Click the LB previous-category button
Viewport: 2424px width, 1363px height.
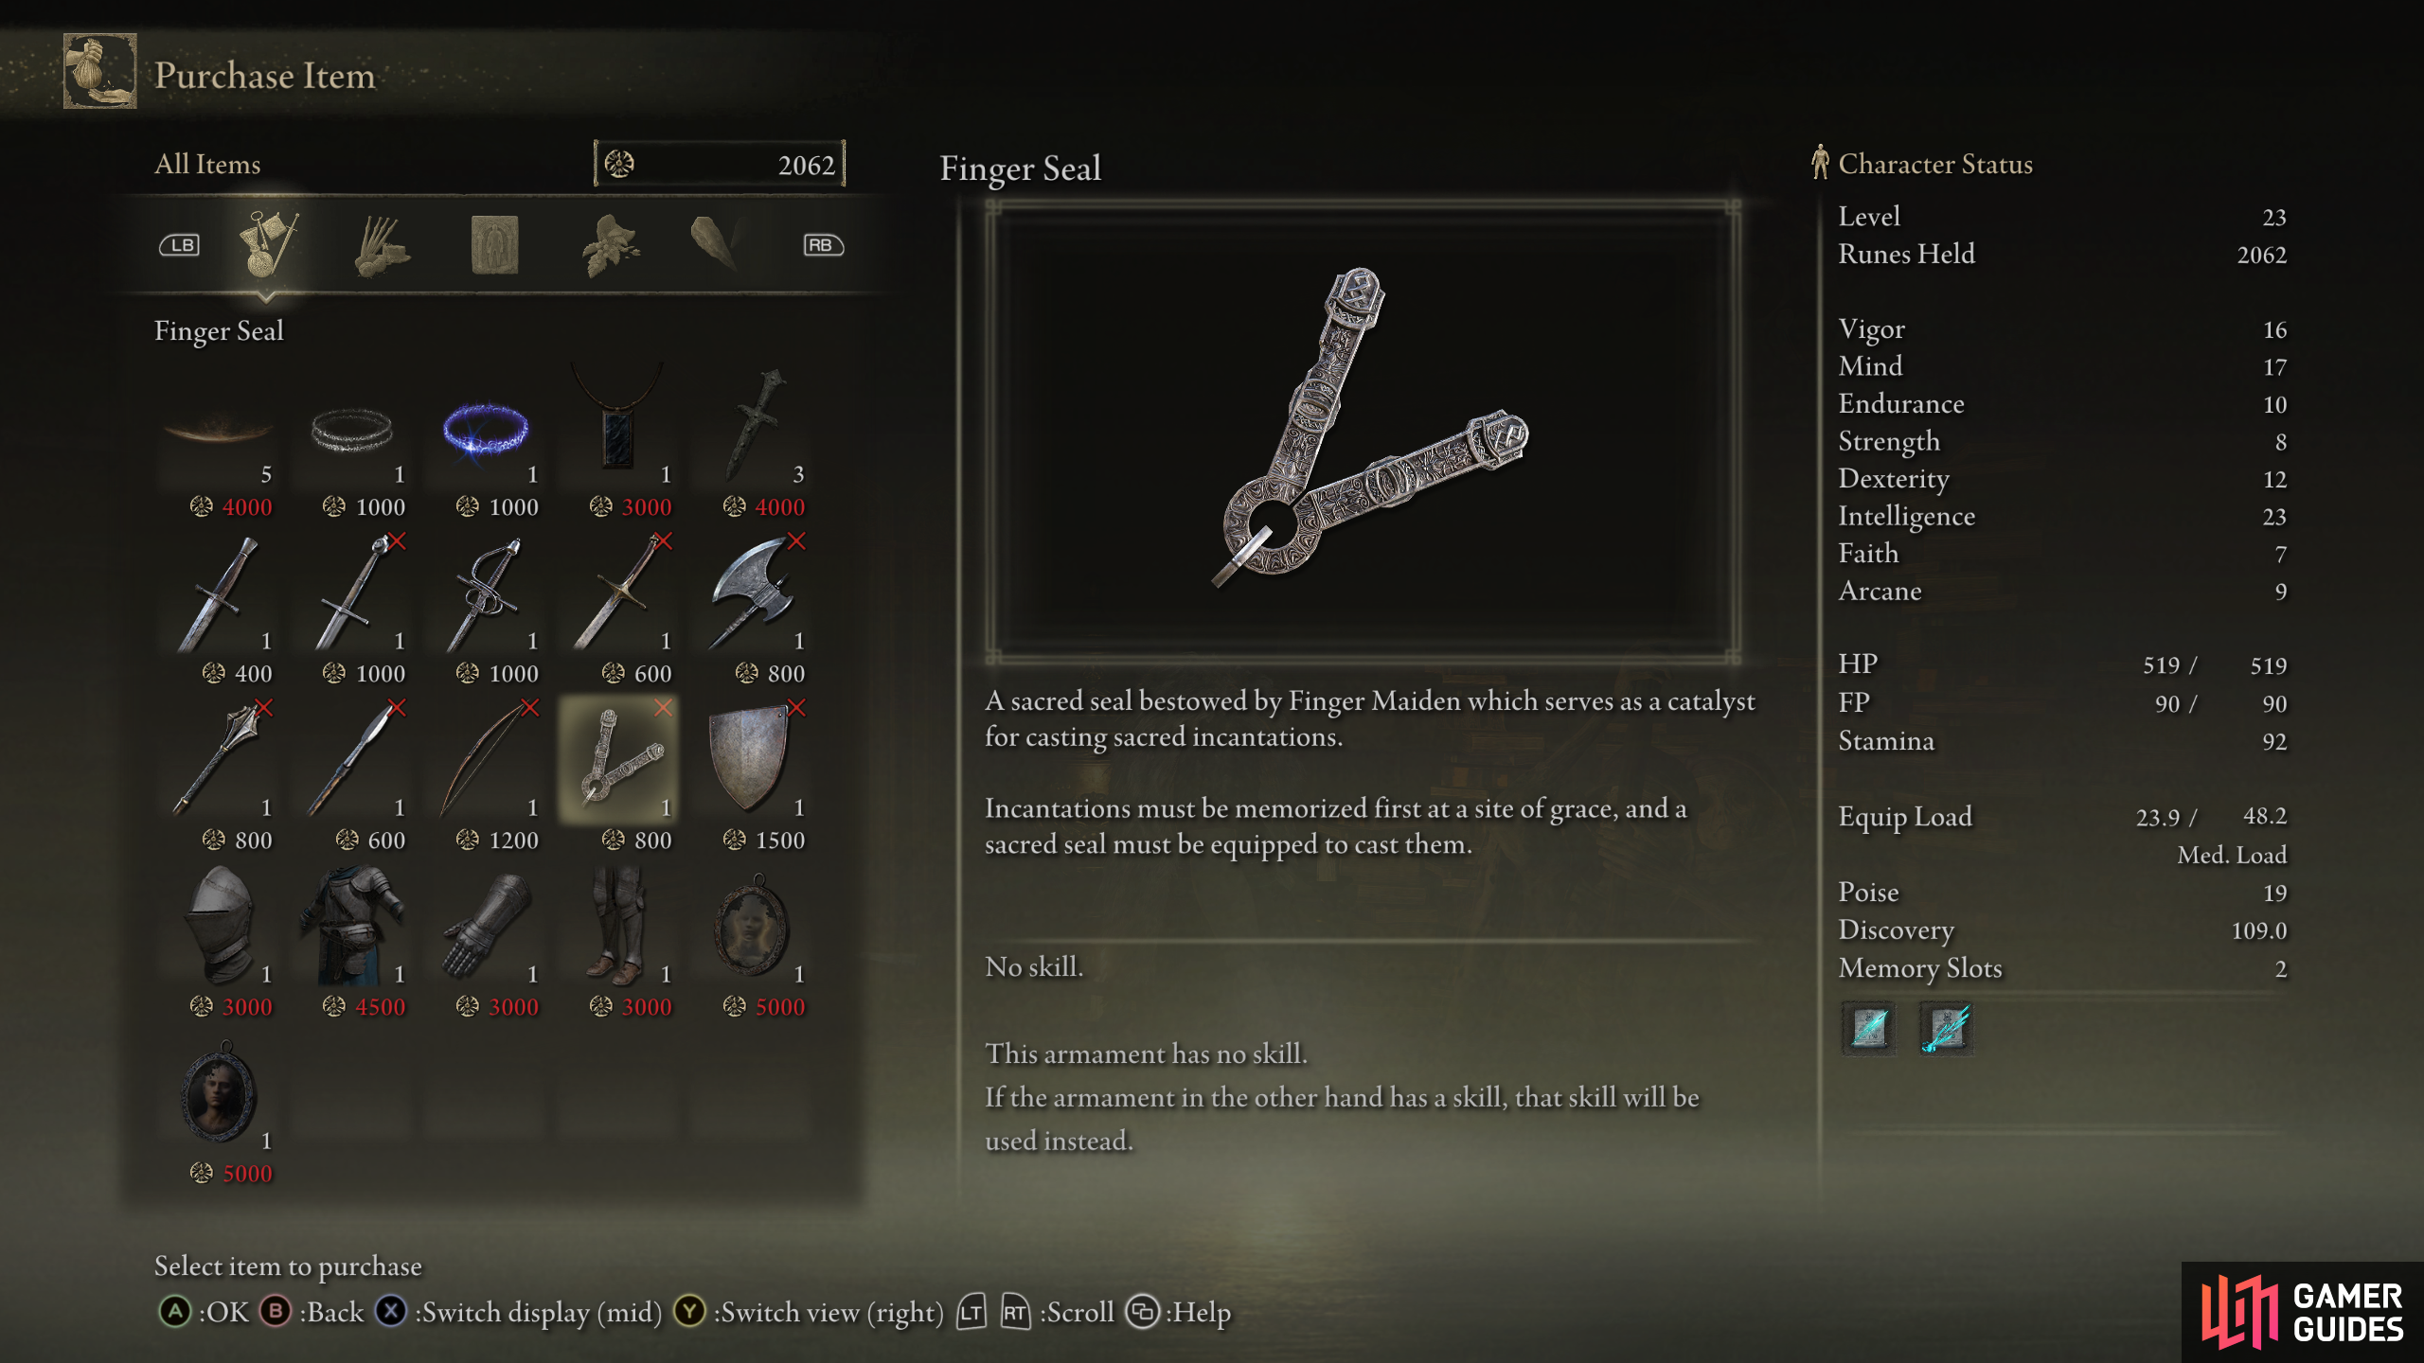click(180, 245)
